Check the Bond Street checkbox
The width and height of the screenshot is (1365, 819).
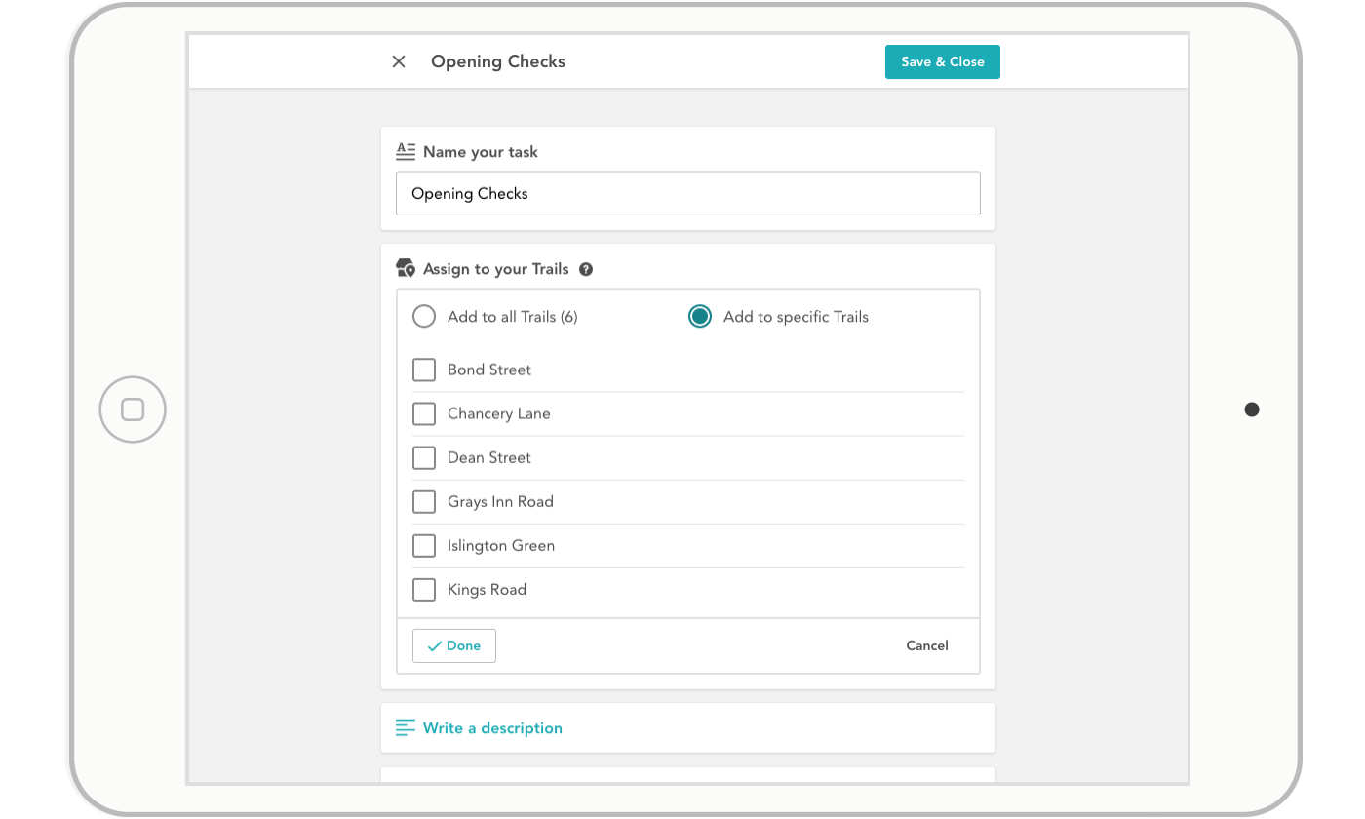coord(423,370)
